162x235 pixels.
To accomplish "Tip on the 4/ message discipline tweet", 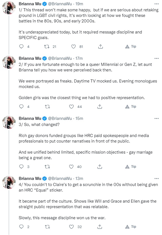I will (131, 227).
